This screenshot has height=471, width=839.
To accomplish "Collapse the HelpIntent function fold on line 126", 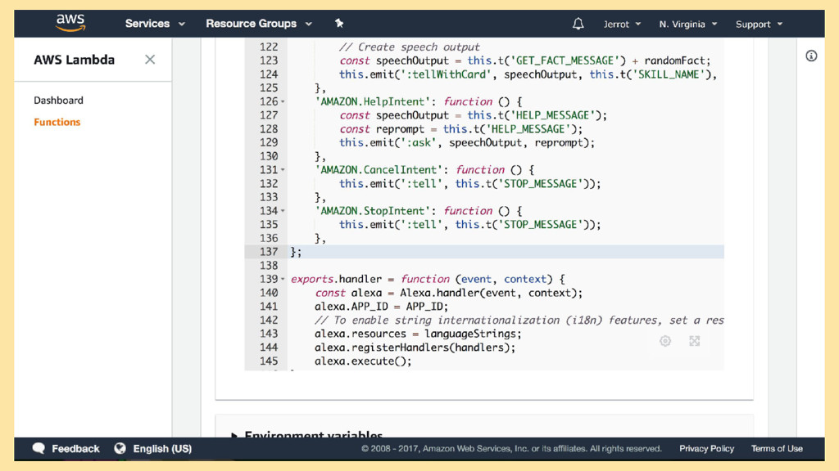I will [283, 102].
